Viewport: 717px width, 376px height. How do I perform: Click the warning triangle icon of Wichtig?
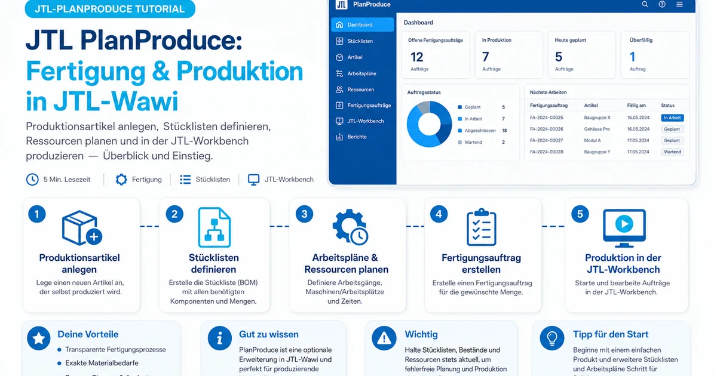click(x=384, y=338)
